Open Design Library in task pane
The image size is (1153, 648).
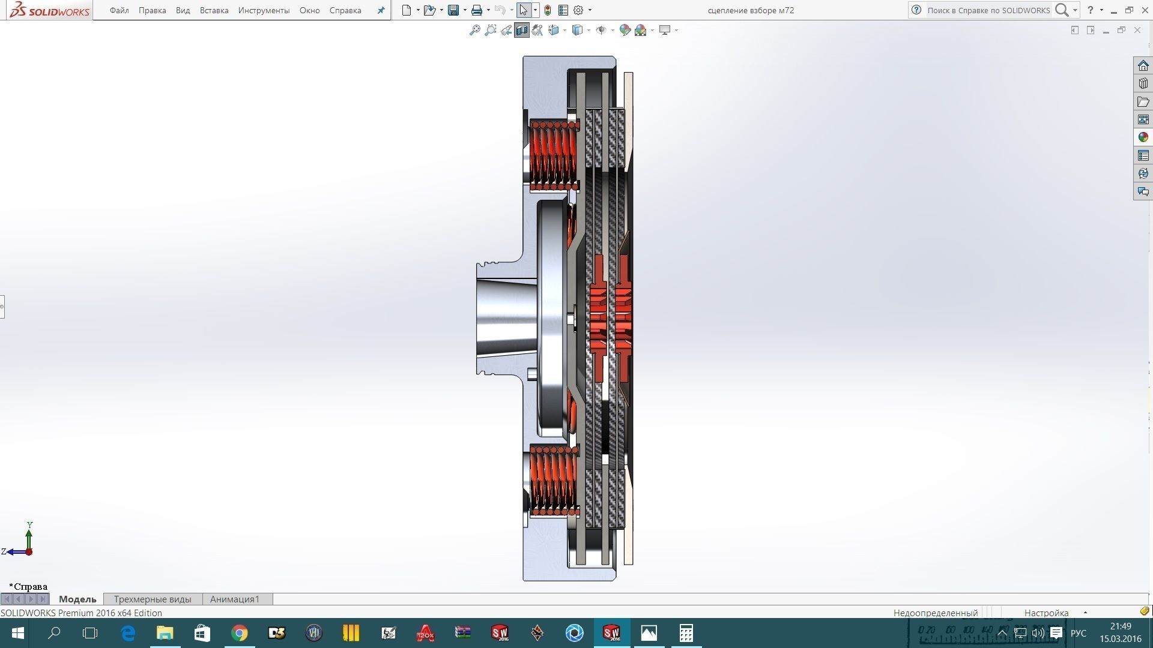pyautogui.click(x=1143, y=83)
